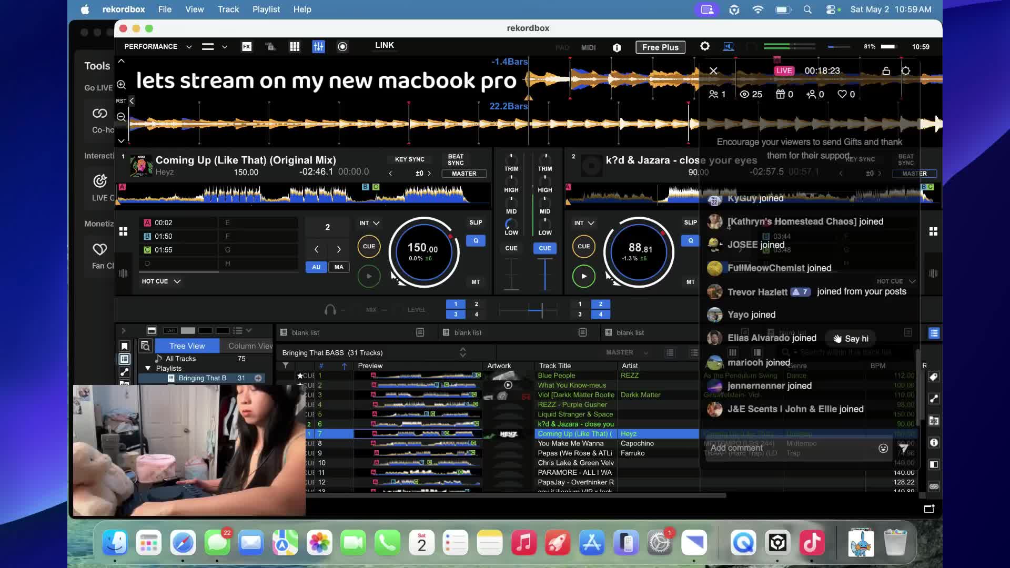Image resolution: width=1010 pixels, height=568 pixels.
Task: Collapse the Playlists tree folder
Action: coord(148,368)
